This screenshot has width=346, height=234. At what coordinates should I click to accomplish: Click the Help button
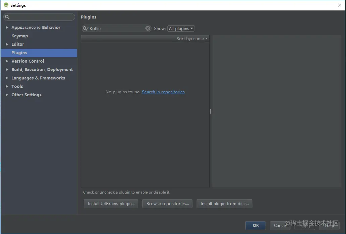pos(329,225)
